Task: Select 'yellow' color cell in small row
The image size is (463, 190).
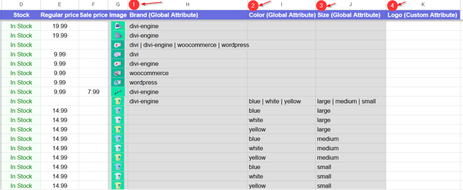Action: coord(281,185)
